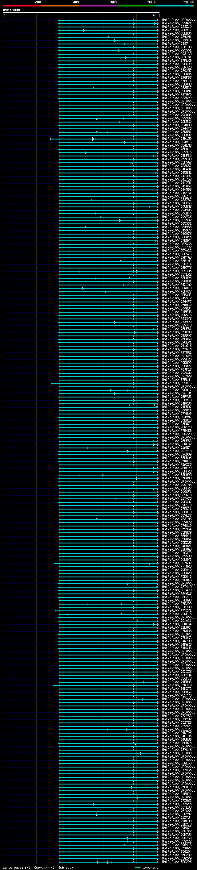
Task: Click the 468 end position marker
Action: (x=155, y=15)
